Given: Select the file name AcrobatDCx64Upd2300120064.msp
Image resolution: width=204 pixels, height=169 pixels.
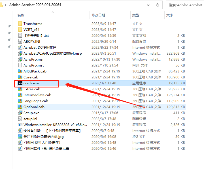Looking at the screenshot, I should pyautogui.click(x=53, y=54).
